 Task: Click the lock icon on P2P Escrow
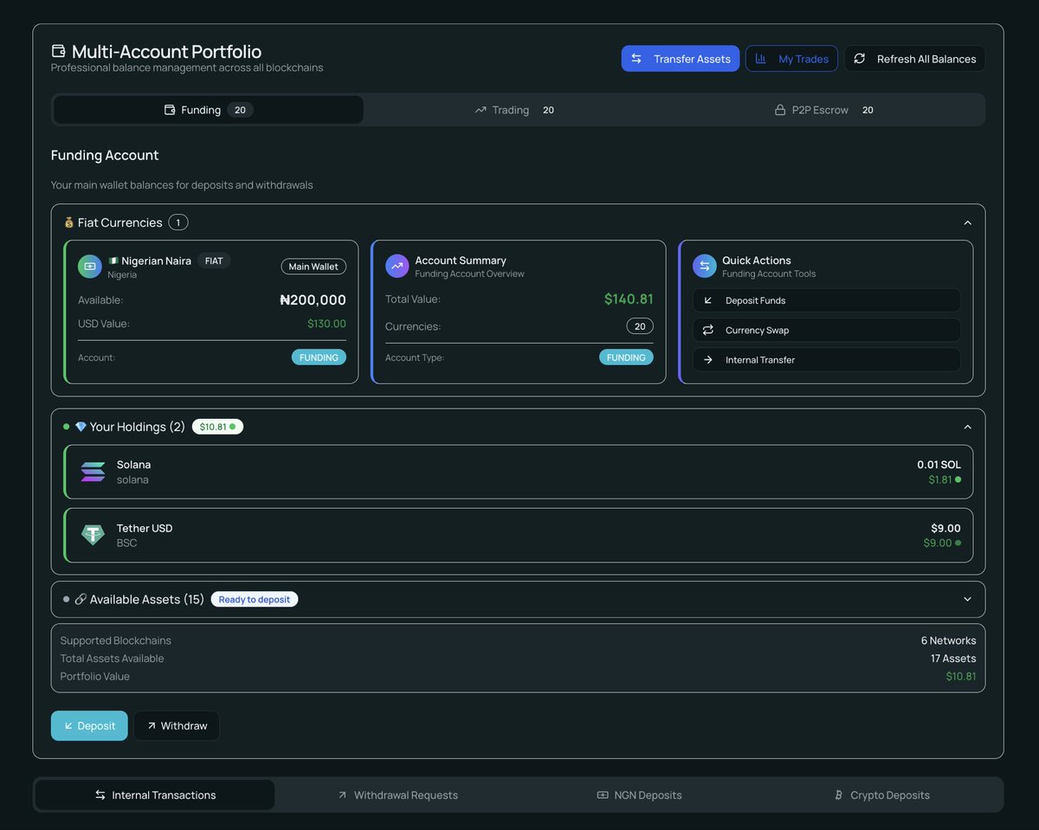coord(780,110)
